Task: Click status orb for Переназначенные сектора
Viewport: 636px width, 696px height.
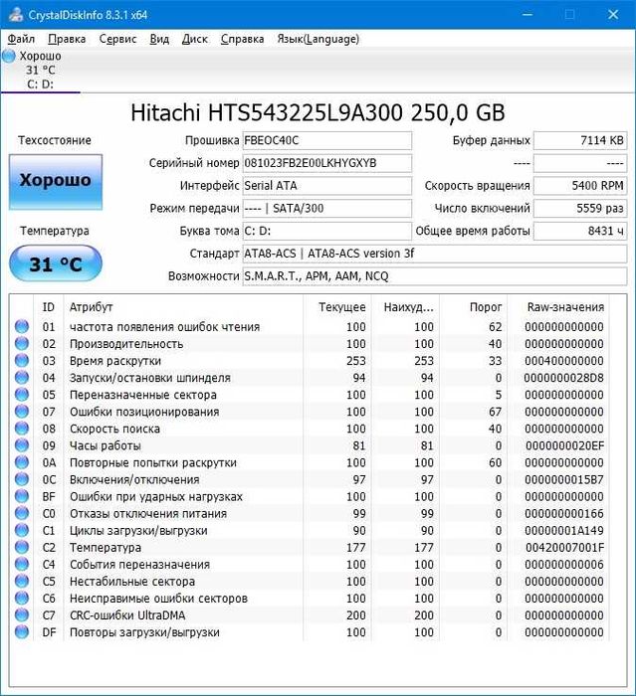Action: point(21,394)
